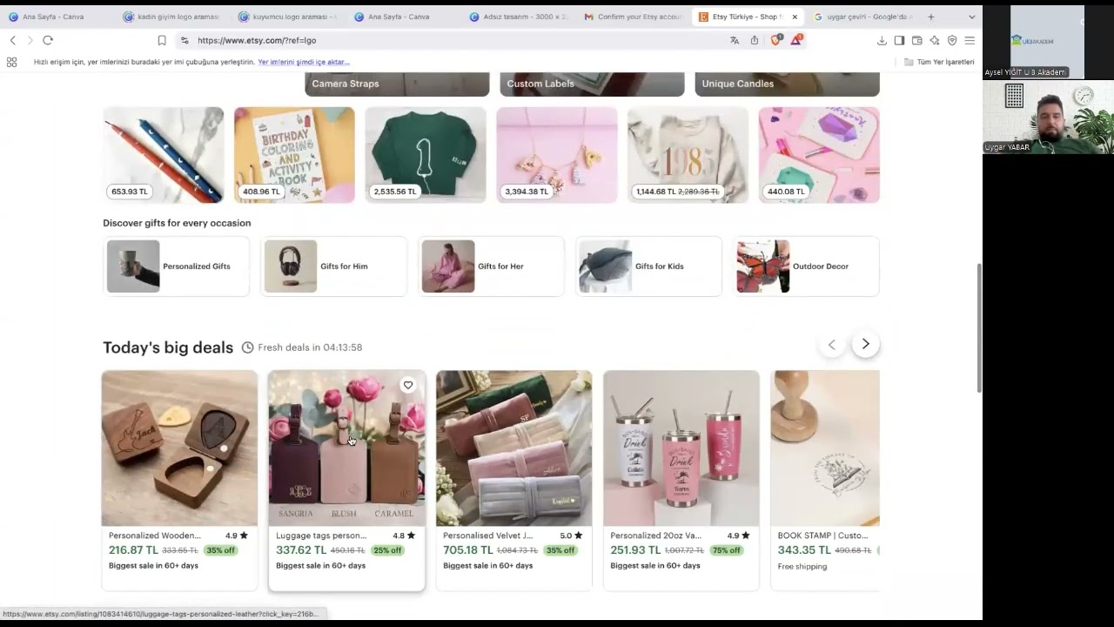This screenshot has width=1114, height=627.
Task: Click the page vertical scrollbar
Action: (978, 327)
